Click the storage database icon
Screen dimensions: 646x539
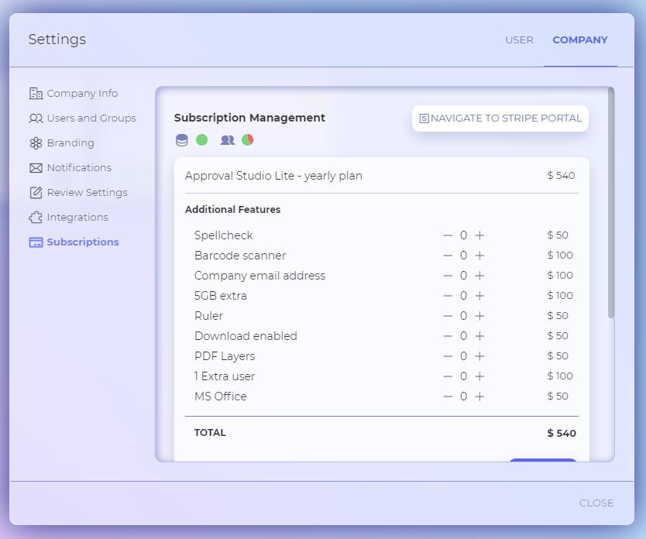(x=182, y=140)
